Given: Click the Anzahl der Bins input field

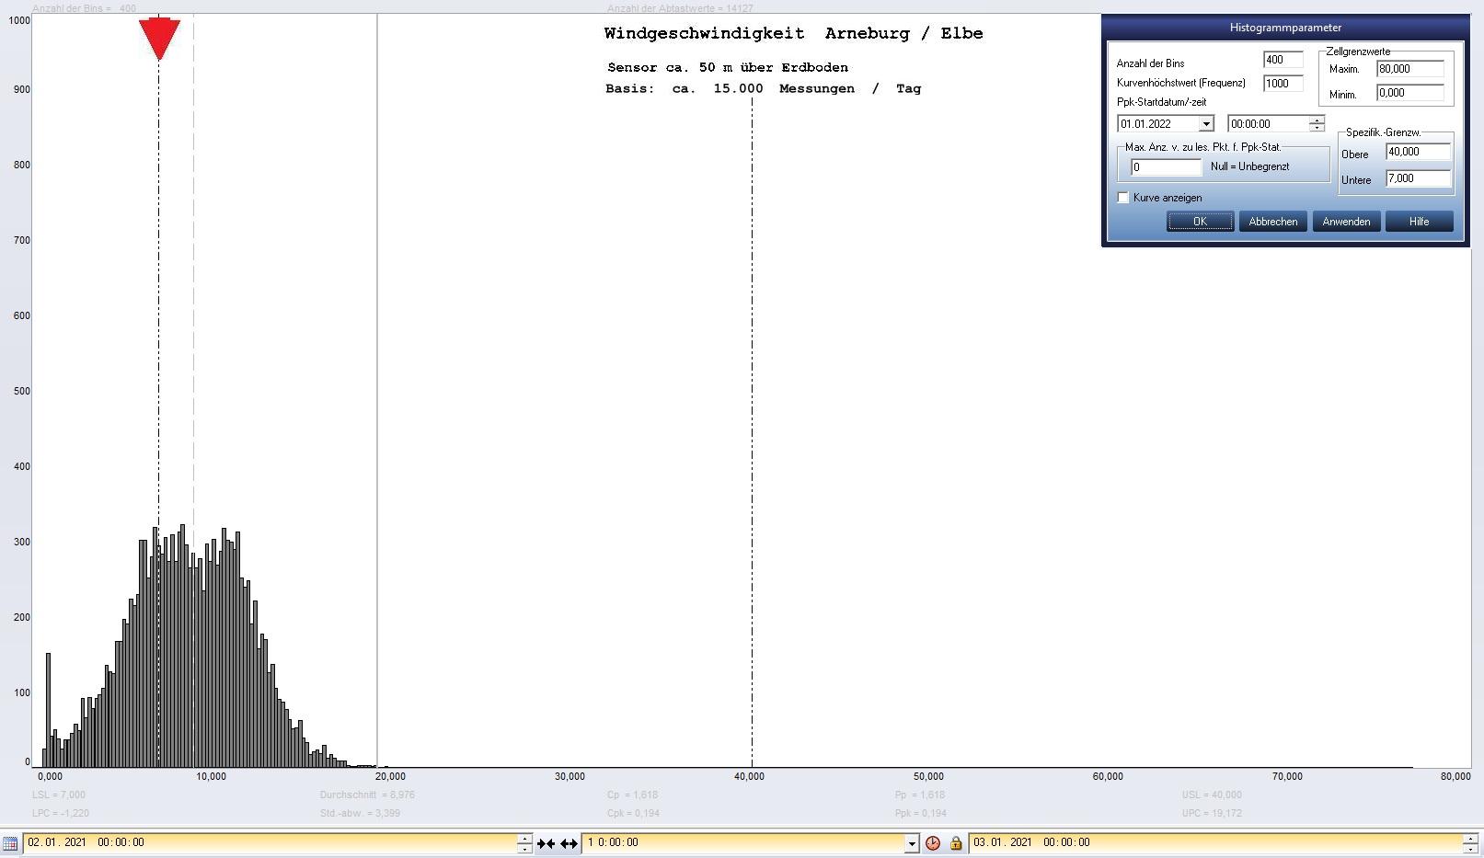Looking at the screenshot, I should pos(1283,60).
